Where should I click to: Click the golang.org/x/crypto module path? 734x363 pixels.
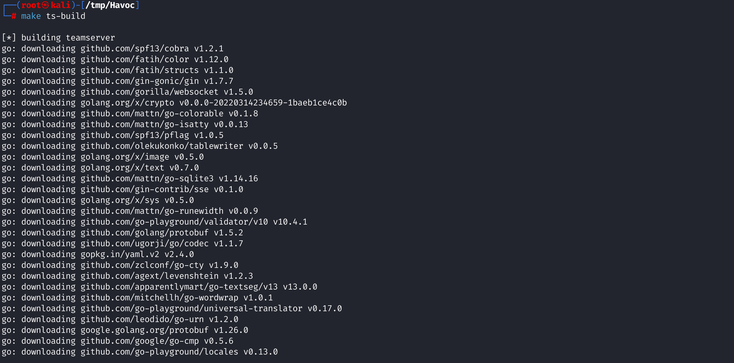point(127,103)
